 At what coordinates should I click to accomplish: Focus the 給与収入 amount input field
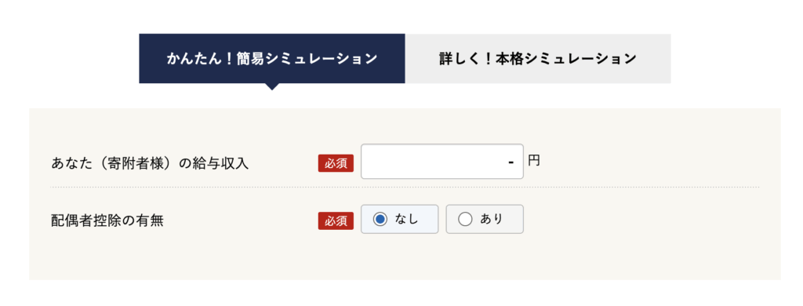(442, 162)
